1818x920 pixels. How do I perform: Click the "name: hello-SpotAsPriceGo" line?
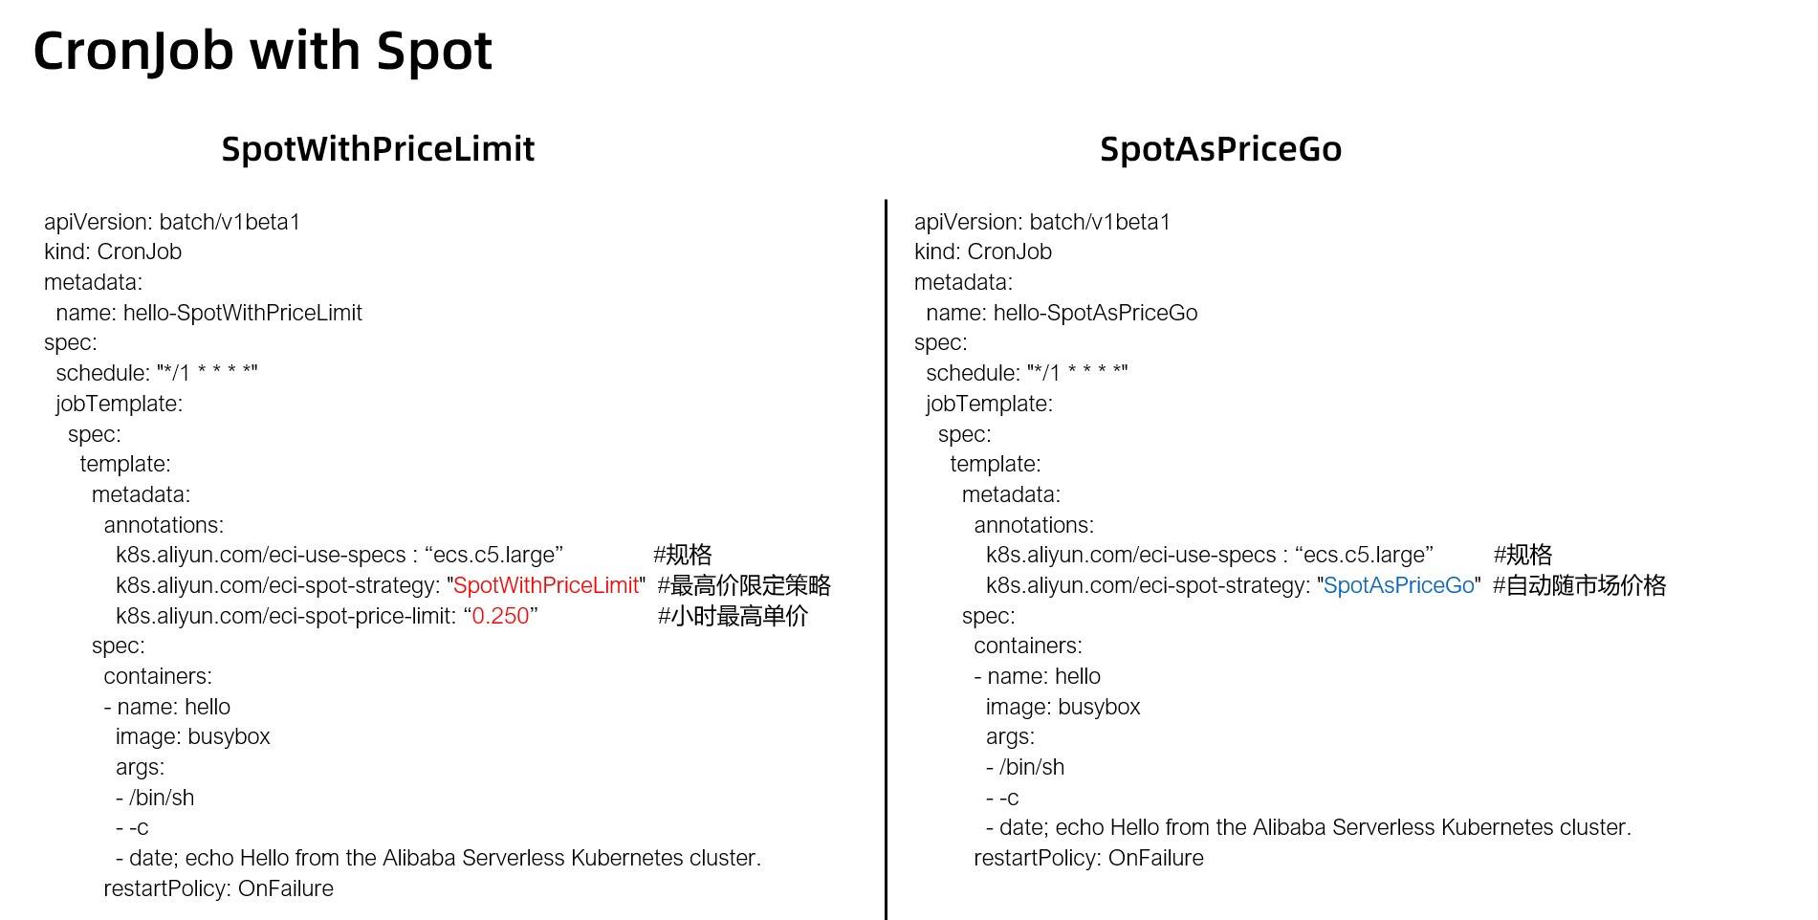tap(1062, 313)
